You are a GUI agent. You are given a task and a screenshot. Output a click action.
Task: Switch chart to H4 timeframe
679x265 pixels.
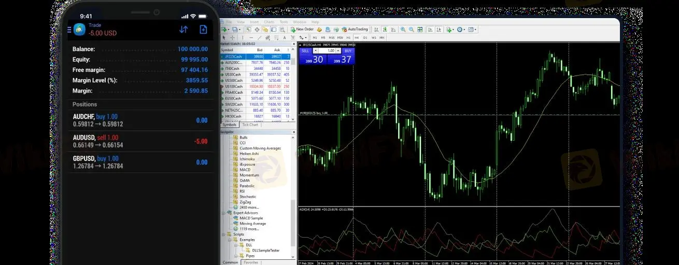click(357, 38)
